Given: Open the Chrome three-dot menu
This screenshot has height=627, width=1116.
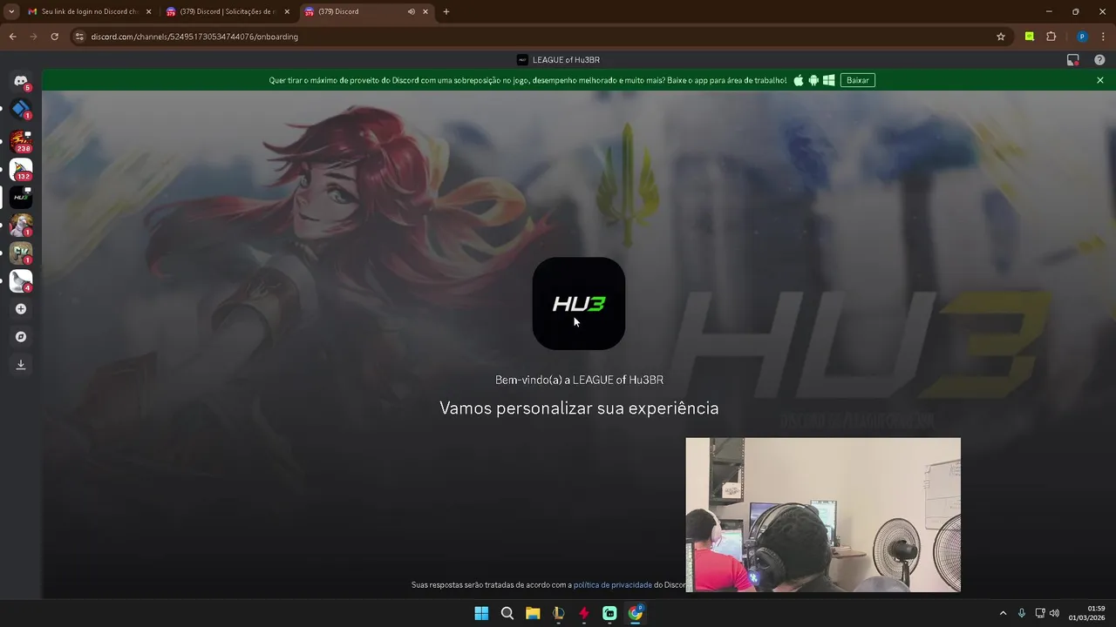Looking at the screenshot, I should pos(1103,37).
